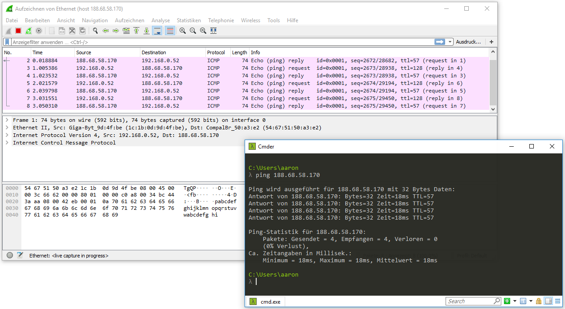Toggle auto-scroll during live capture
Screen dimensions: 565x309
click(157, 31)
